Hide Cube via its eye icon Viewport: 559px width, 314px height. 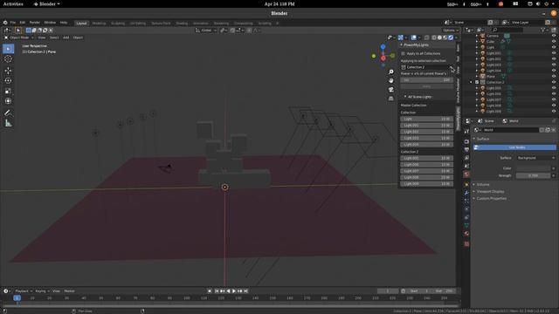tap(554, 41)
